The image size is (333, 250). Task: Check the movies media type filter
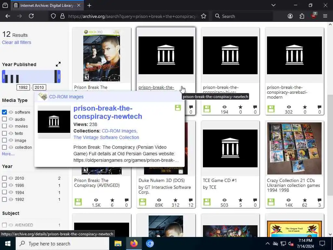click(5, 126)
